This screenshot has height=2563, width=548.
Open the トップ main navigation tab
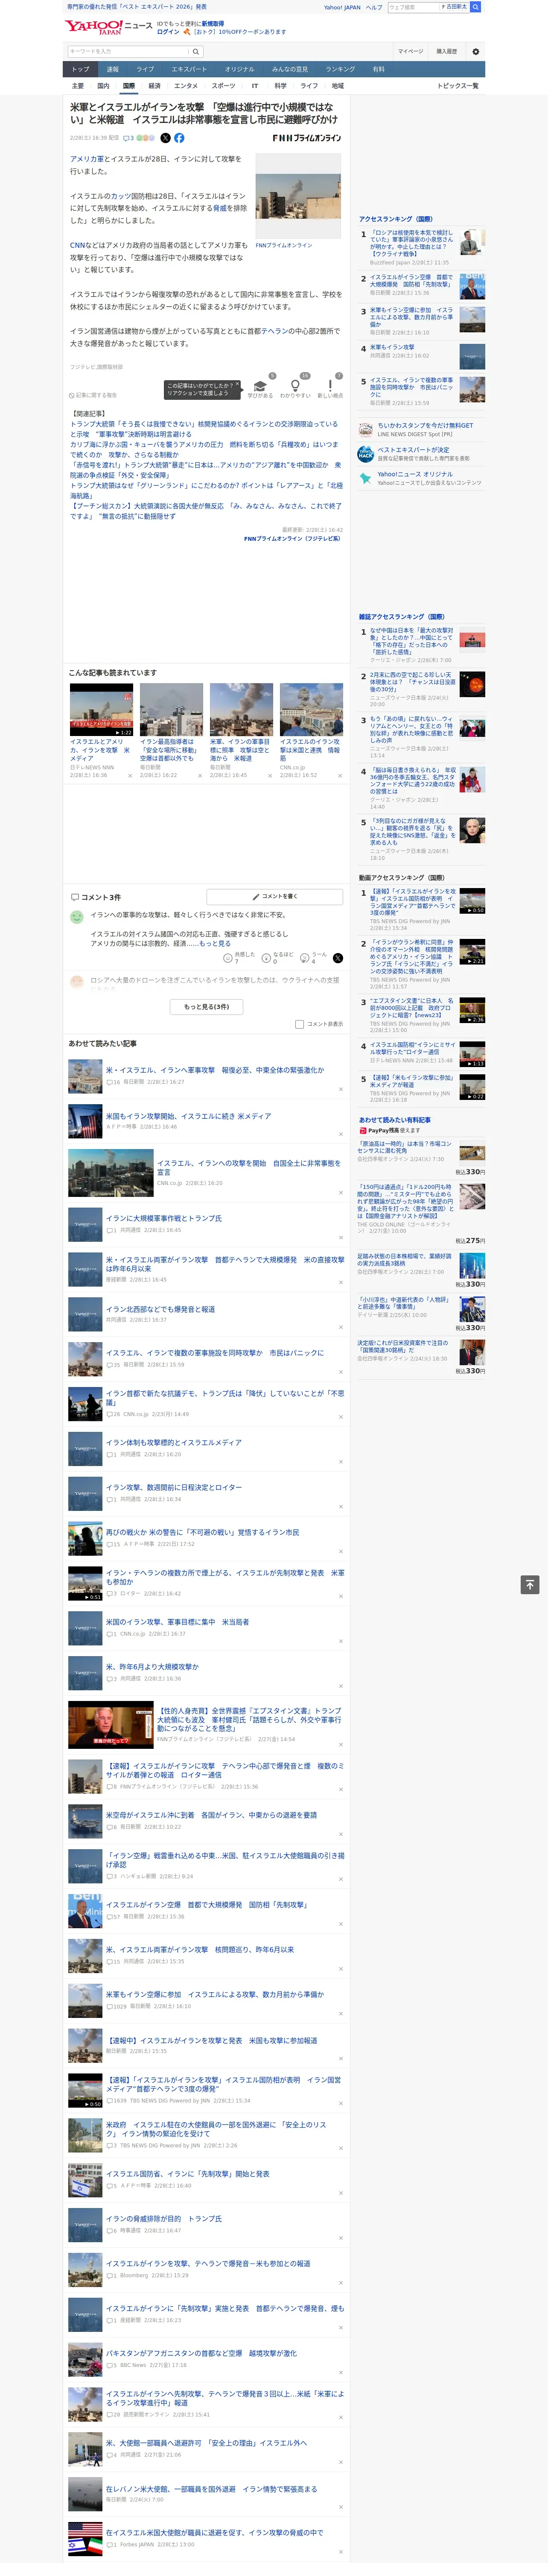point(81,70)
